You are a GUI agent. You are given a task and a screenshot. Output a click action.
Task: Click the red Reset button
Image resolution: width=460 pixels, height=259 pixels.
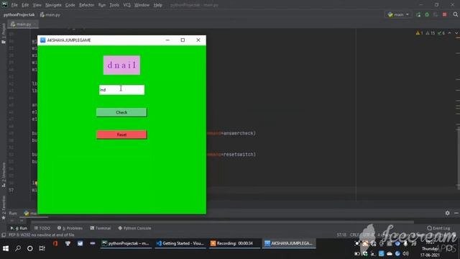click(121, 135)
